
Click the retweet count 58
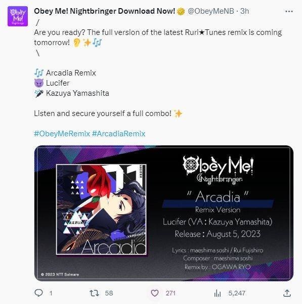(x=109, y=293)
